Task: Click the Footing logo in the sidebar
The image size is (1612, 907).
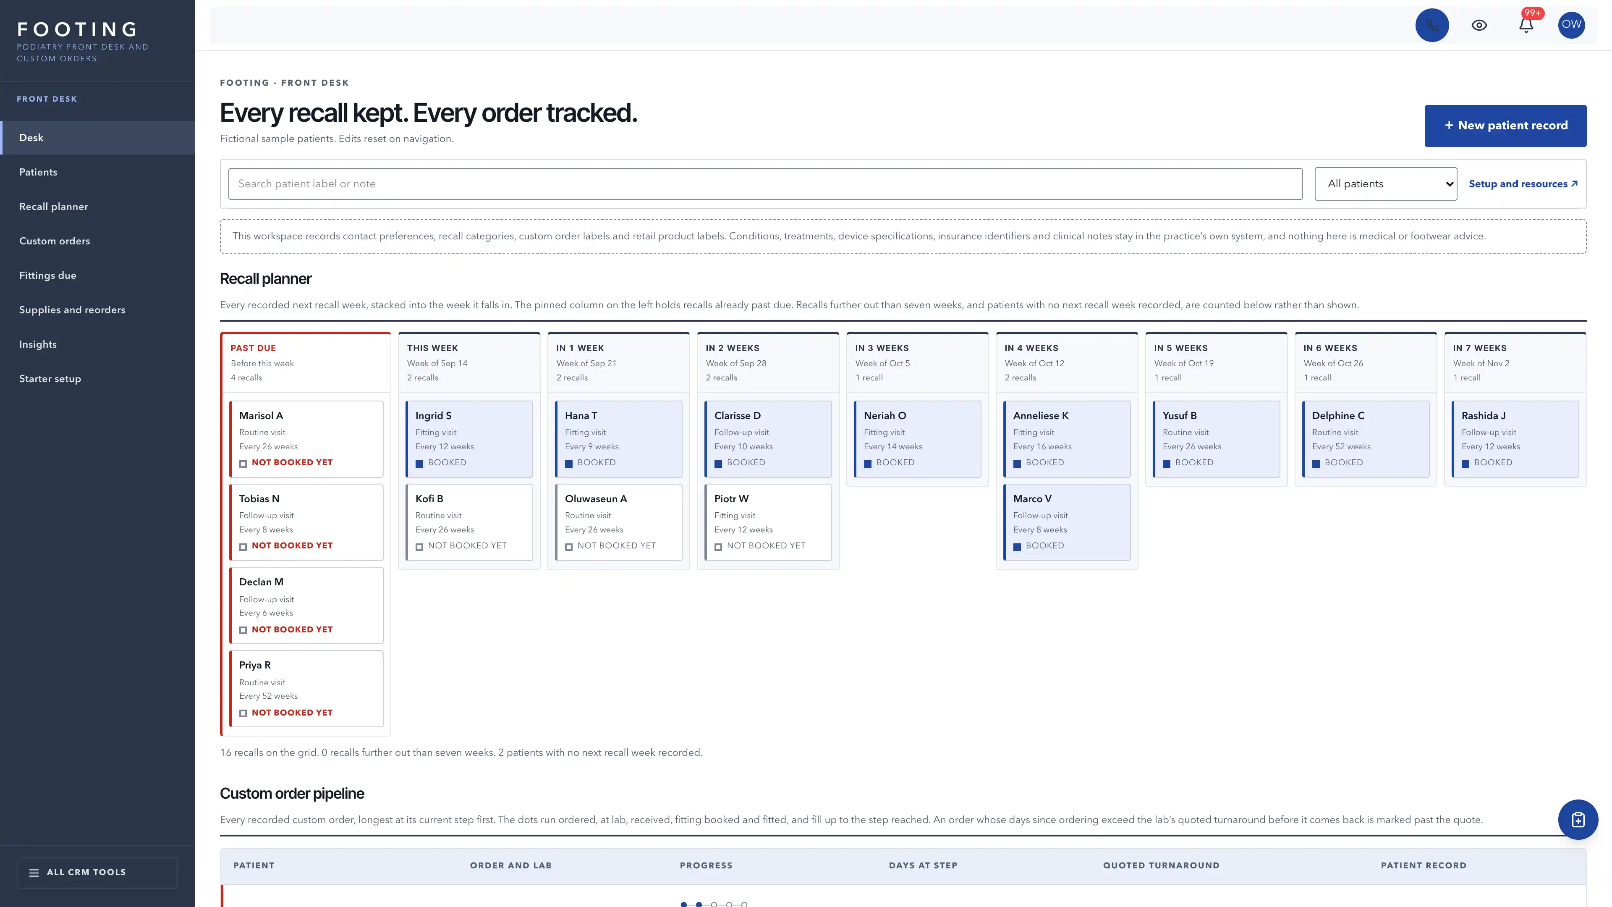Action: pos(78,29)
